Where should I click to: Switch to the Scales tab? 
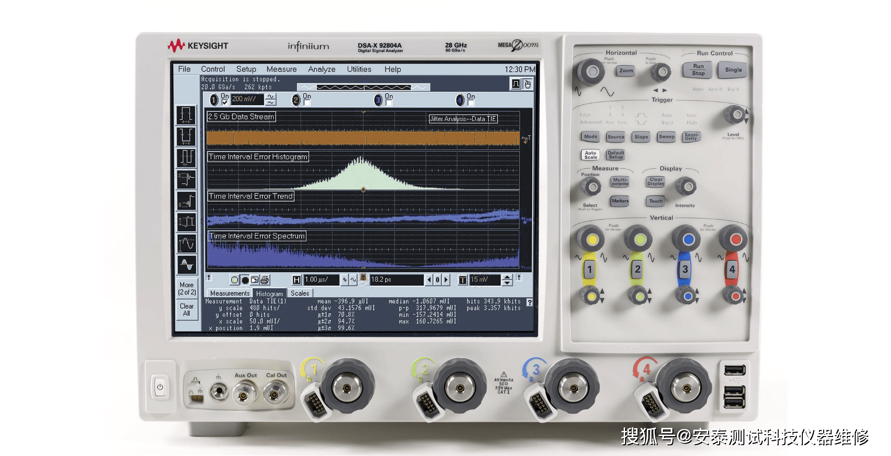point(300,293)
